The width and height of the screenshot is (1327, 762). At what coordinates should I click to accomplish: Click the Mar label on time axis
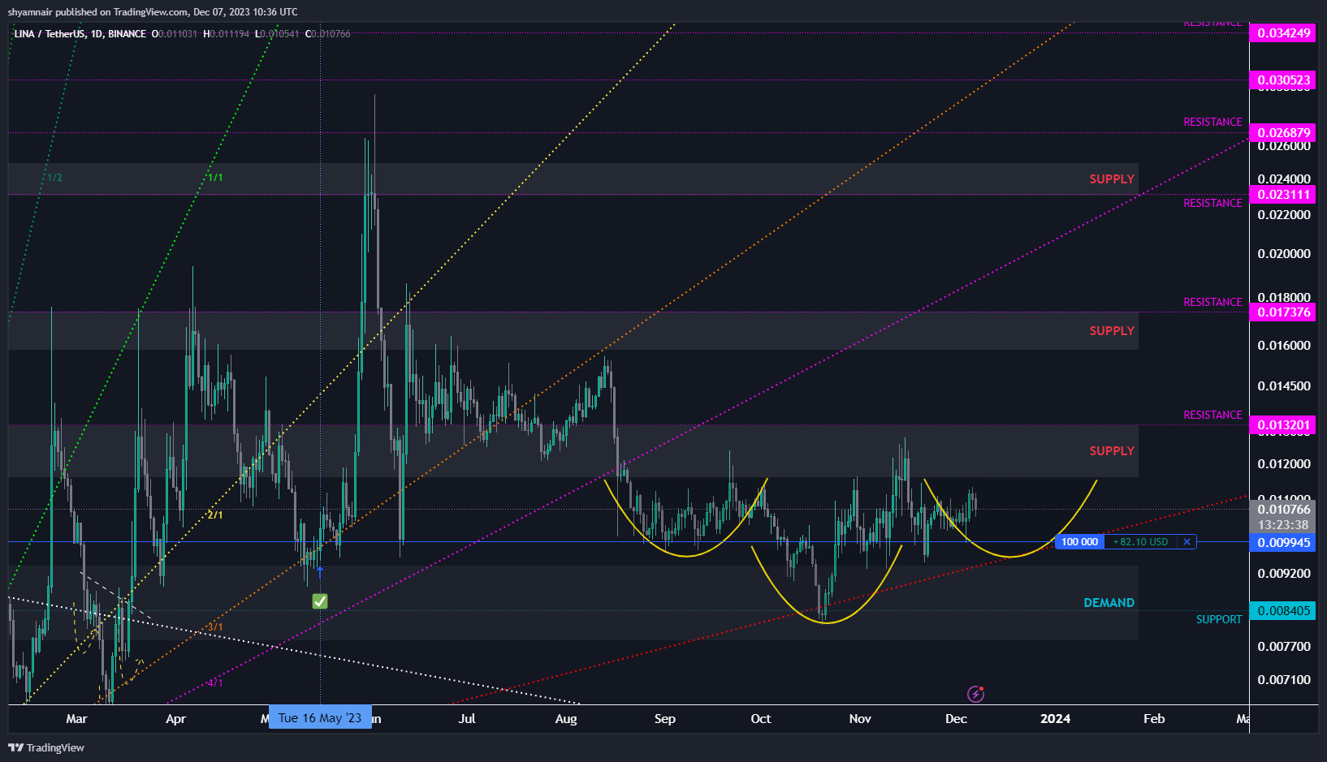pos(76,719)
